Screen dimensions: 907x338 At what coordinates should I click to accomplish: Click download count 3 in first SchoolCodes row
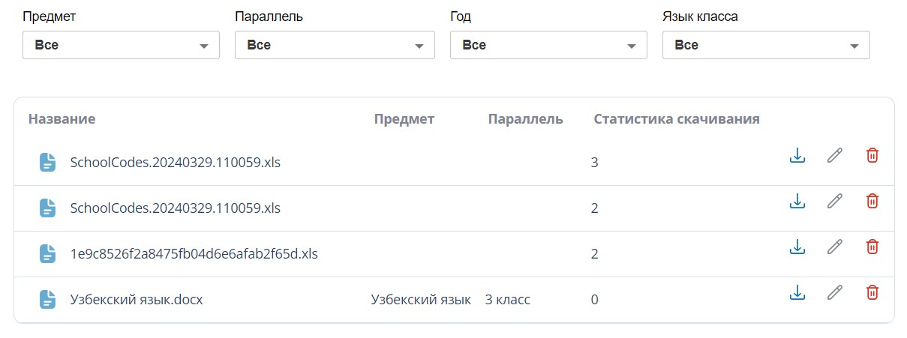tap(594, 162)
